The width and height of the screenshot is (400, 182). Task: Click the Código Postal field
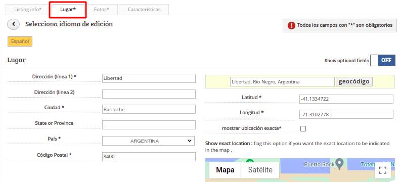149,157
